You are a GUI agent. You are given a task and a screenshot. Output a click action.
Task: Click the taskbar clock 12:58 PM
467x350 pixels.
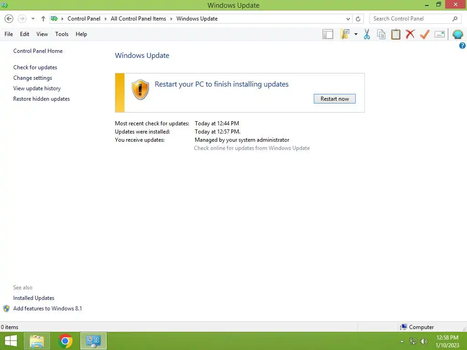pos(447,338)
